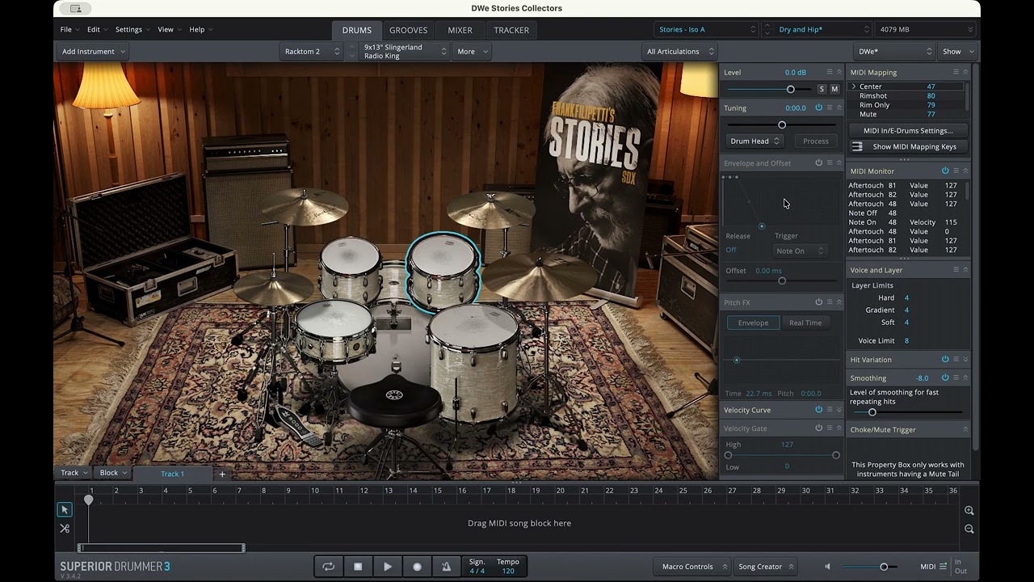Switch to the GROOVES tab

coord(408,30)
